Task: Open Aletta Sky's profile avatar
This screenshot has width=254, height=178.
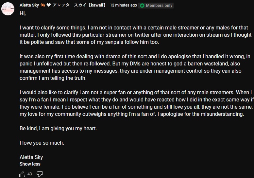Action: tap(8, 9)
